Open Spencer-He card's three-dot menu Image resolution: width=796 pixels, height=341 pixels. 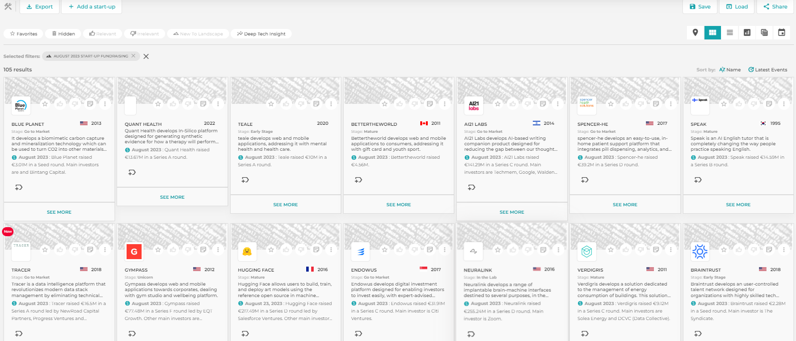click(x=671, y=104)
